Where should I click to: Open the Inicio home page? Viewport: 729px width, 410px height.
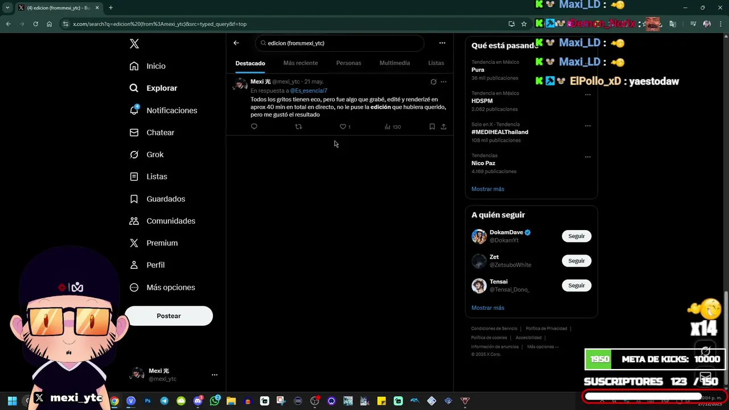click(148, 66)
